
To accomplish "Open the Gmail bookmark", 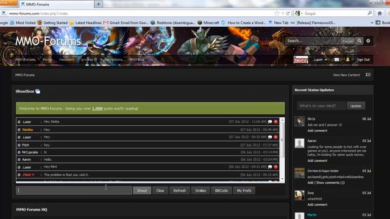I will (x=126, y=23).
